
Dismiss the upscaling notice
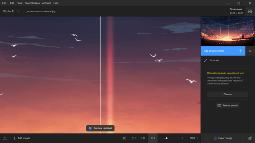click(228, 94)
